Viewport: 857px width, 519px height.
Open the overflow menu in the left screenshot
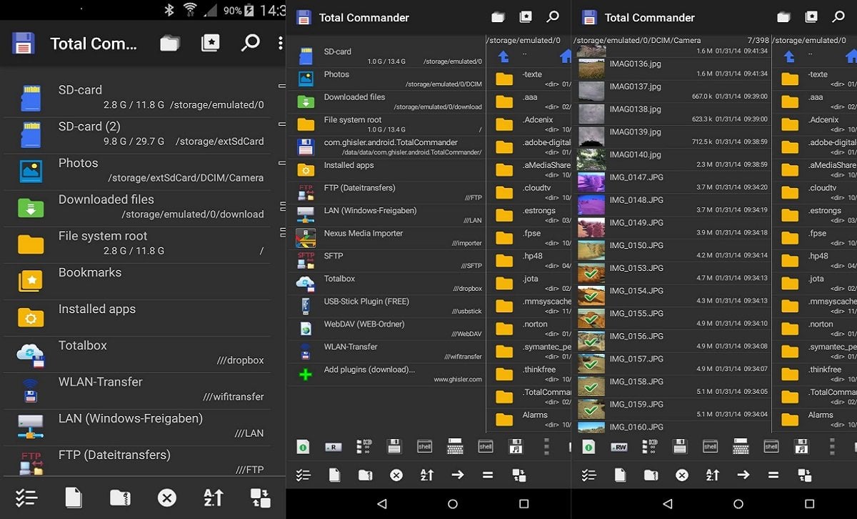click(280, 44)
